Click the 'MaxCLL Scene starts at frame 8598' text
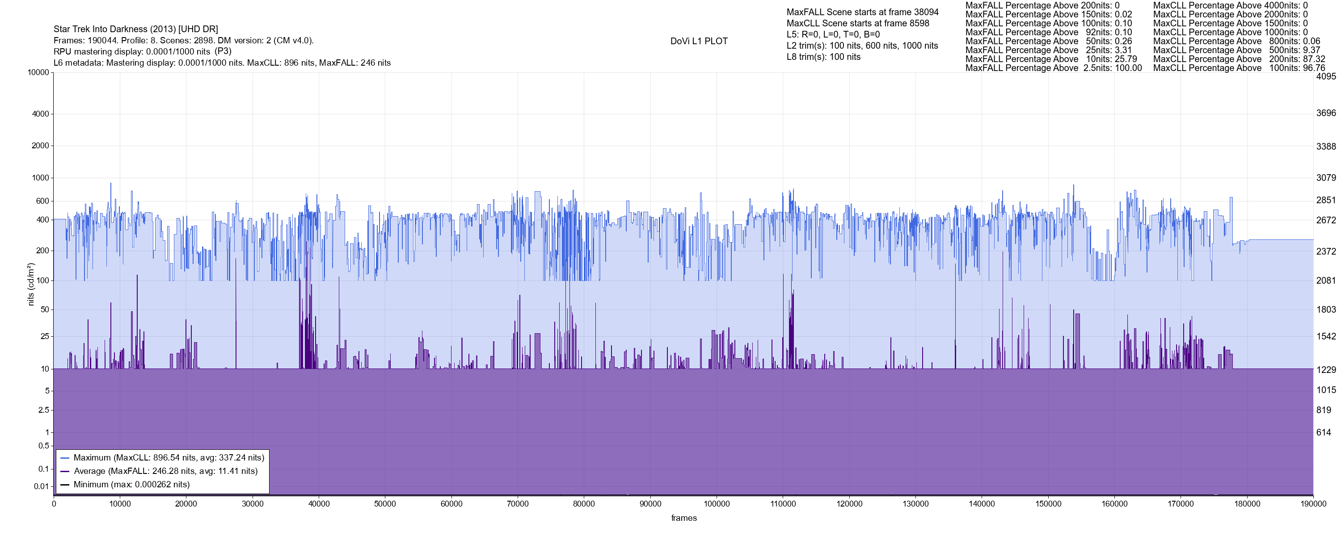This screenshot has width=1341, height=536. coord(857,23)
